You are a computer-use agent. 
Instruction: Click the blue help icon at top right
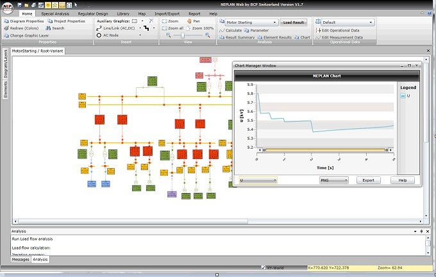tap(430, 13)
